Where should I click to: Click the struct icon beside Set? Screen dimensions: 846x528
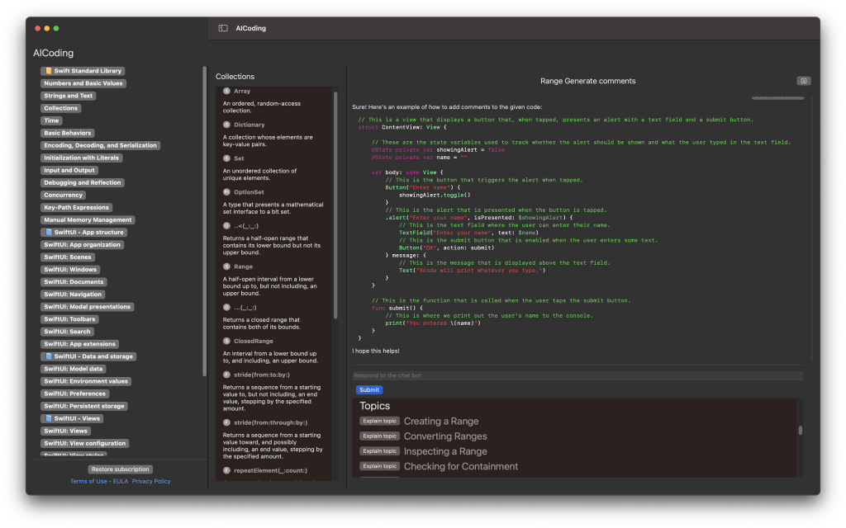(226, 158)
